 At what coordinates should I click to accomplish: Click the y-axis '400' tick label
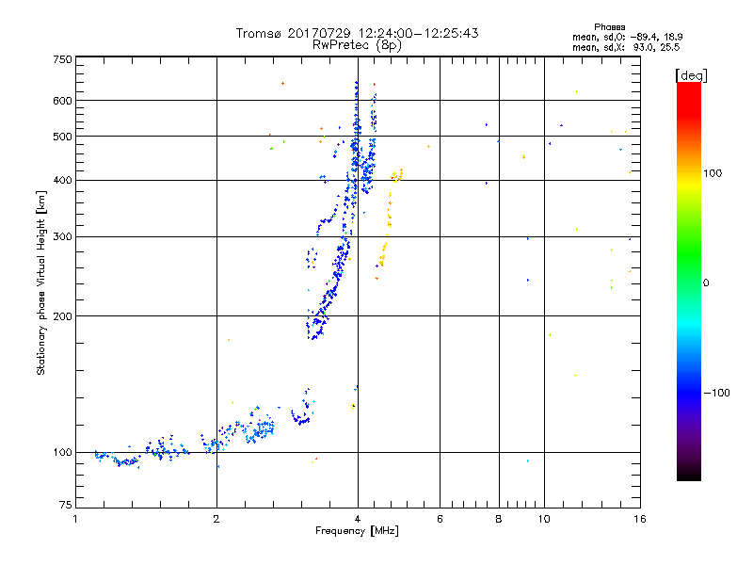click(x=62, y=181)
